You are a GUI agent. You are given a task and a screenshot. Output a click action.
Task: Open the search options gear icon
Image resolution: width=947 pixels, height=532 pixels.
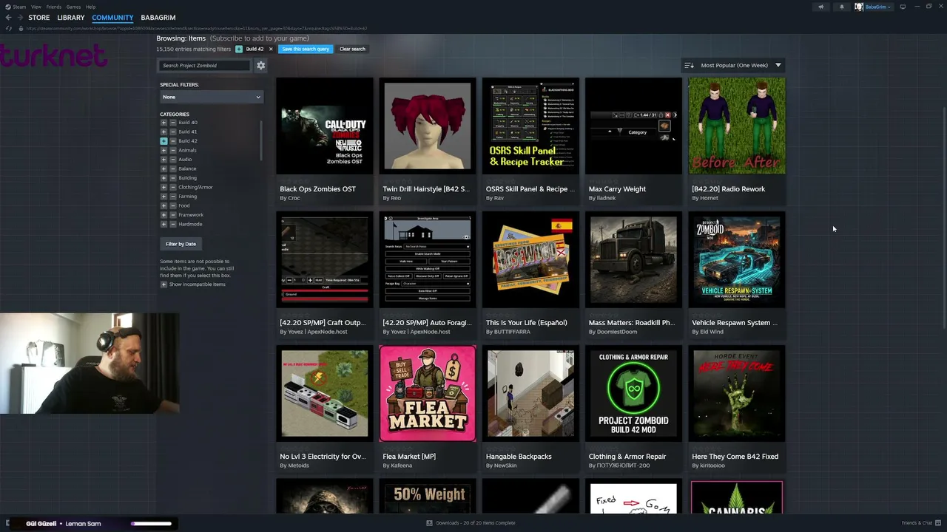coord(260,65)
